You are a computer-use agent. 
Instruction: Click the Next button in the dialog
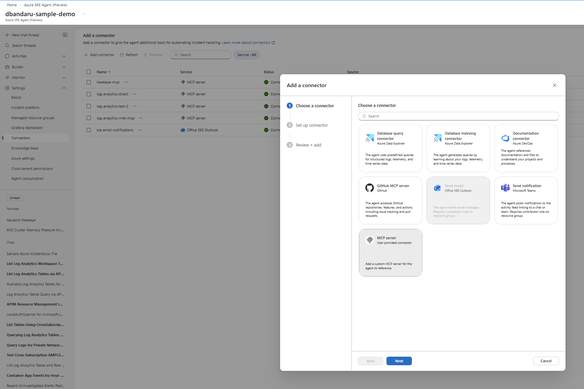pyautogui.click(x=399, y=361)
